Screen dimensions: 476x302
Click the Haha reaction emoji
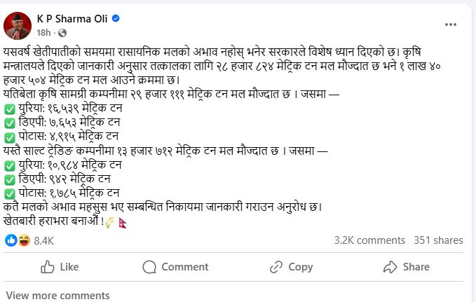(22, 240)
